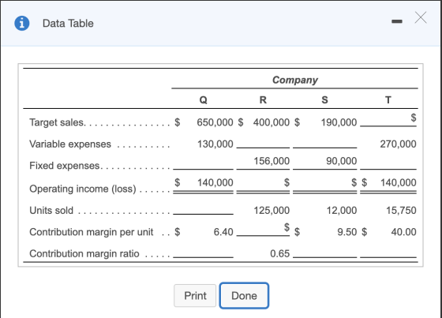Select the 650,000 target sales value
This screenshot has height=318, width=442.
215,122
